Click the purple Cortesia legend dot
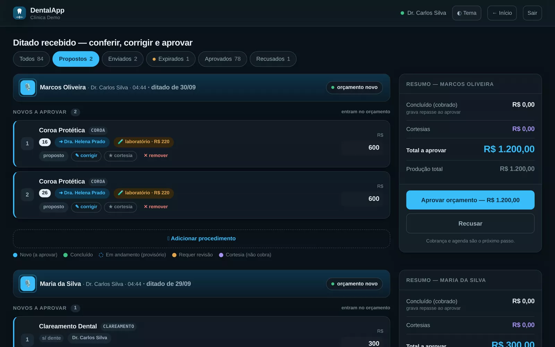This screenshot has height=347, width=555. (x=221, y=255)
